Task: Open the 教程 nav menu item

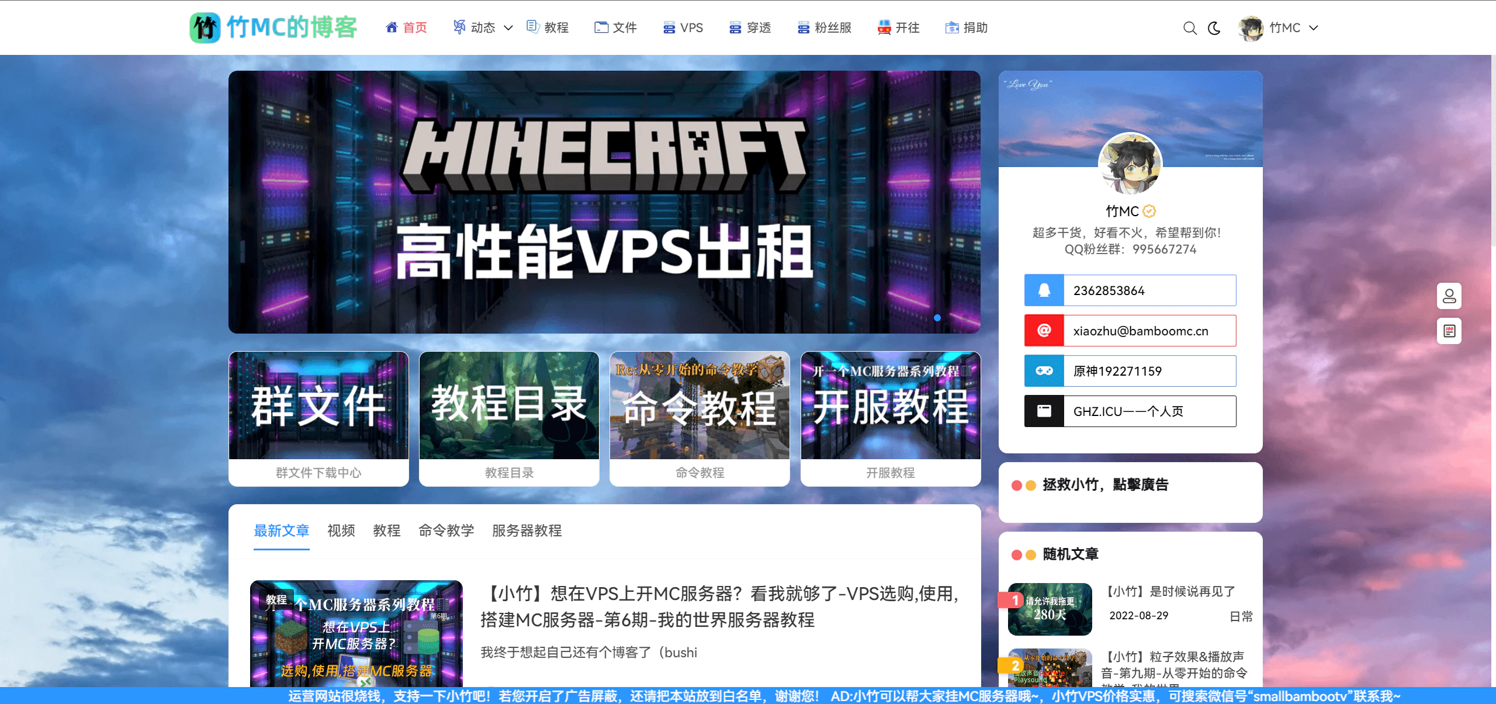Action: [548, 27]
